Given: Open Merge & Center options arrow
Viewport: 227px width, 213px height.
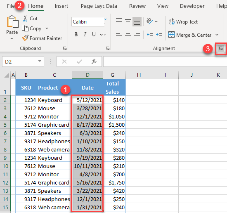Looking at the screenshot, I should (217, 35).
